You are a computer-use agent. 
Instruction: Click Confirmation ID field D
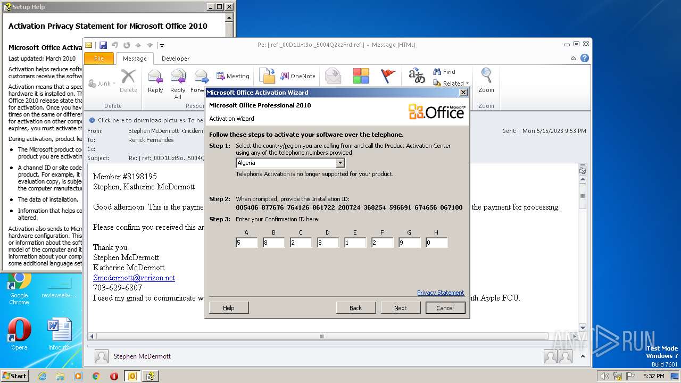click(328, 243)
